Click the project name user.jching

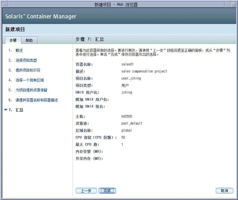131,78
